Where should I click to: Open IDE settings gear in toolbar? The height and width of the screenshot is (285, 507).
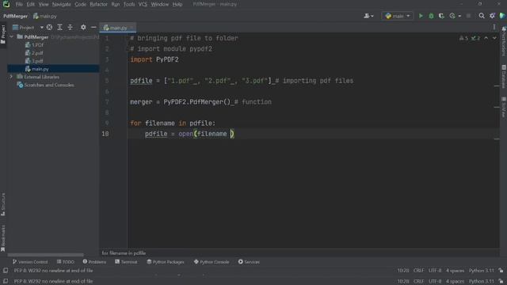tap(492, 16)
